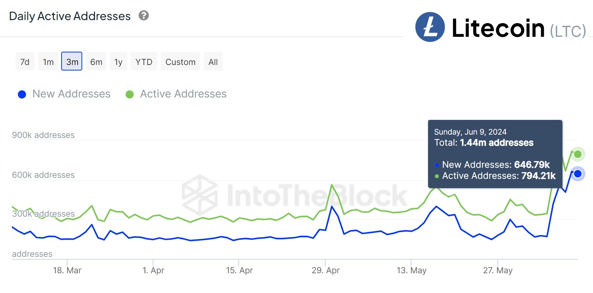Toggle the Active Addresses legend series
The image size is (593, 293).
click(176, 94)
